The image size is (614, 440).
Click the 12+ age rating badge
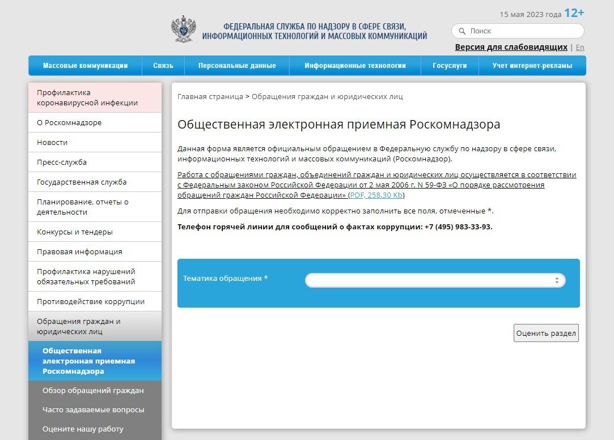[574, 13]
